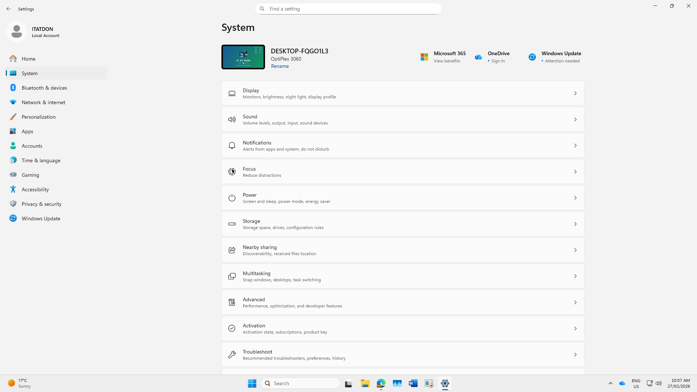This screenshot has width=697, height=392.
Task: Open the Troubleshoot row arrow
Action: tap(575, 355)
